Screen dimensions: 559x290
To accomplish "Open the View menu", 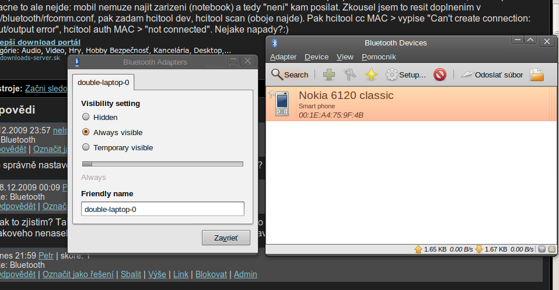I will point(345,57).
